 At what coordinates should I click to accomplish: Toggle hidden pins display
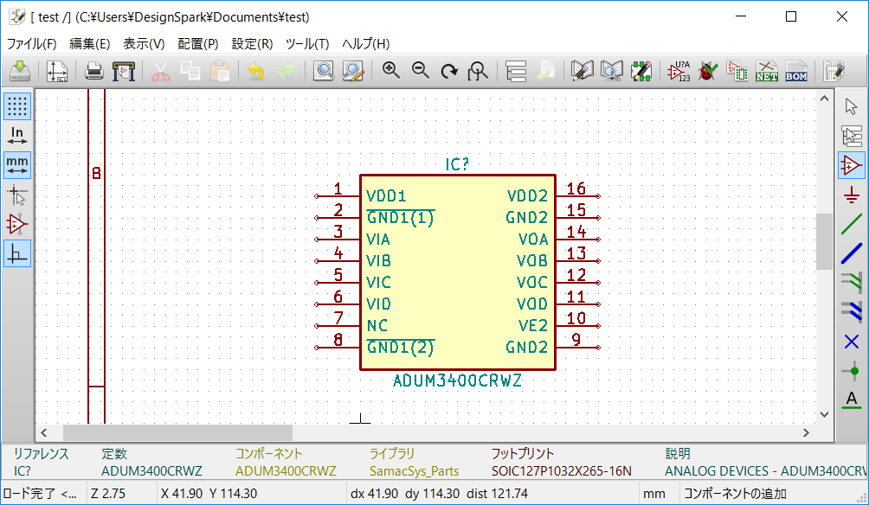click(17, 224)
